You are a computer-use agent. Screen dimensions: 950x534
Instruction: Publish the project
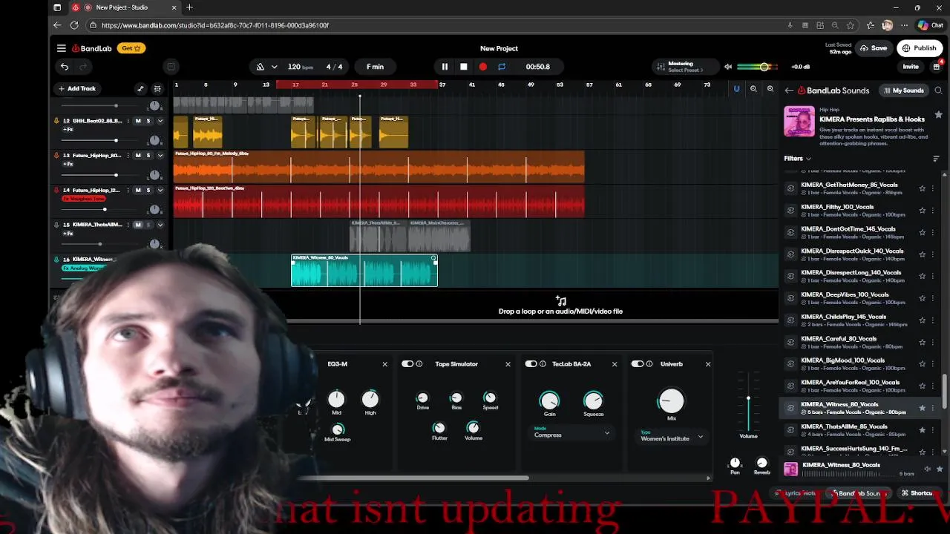(x=919, y=48)
